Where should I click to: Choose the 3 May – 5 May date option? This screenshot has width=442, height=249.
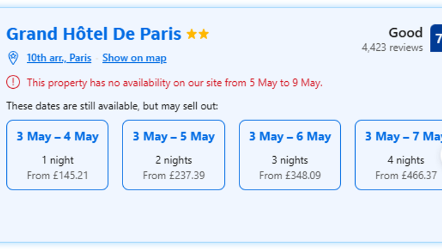(173, 154)
